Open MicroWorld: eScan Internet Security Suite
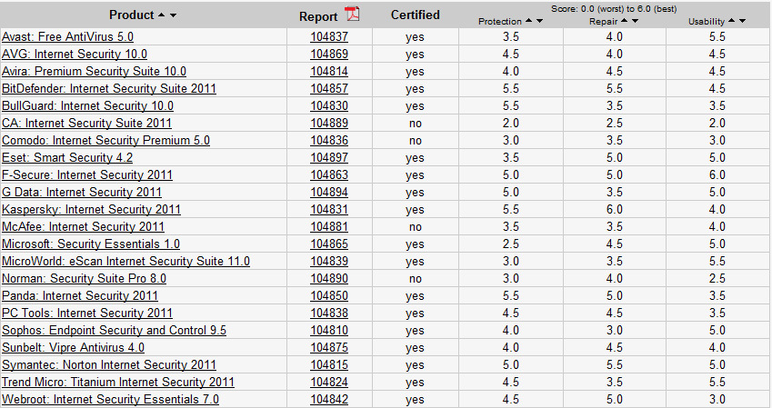The width and height of the screenshot is (772, 408). click(x=125, y=261)
